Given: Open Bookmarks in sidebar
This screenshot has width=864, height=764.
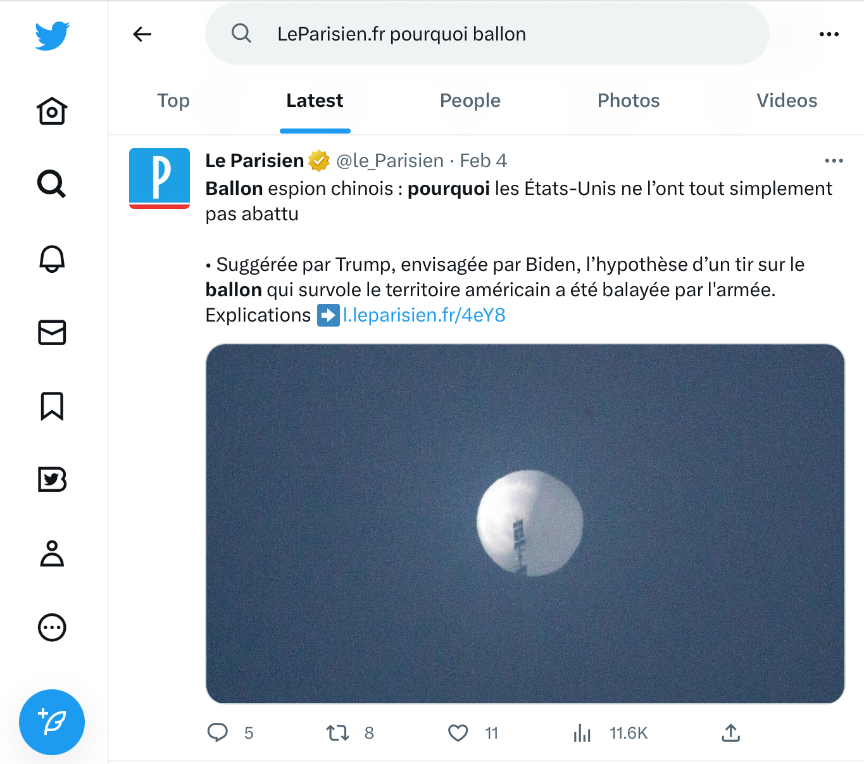Looking at the screenshot, I should pyautogui.click(x=52, y=406).
